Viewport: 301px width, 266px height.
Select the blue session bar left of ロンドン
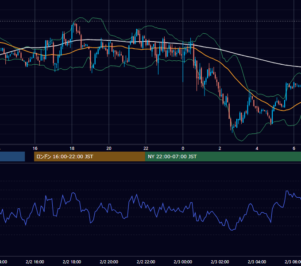coord(12,156)
